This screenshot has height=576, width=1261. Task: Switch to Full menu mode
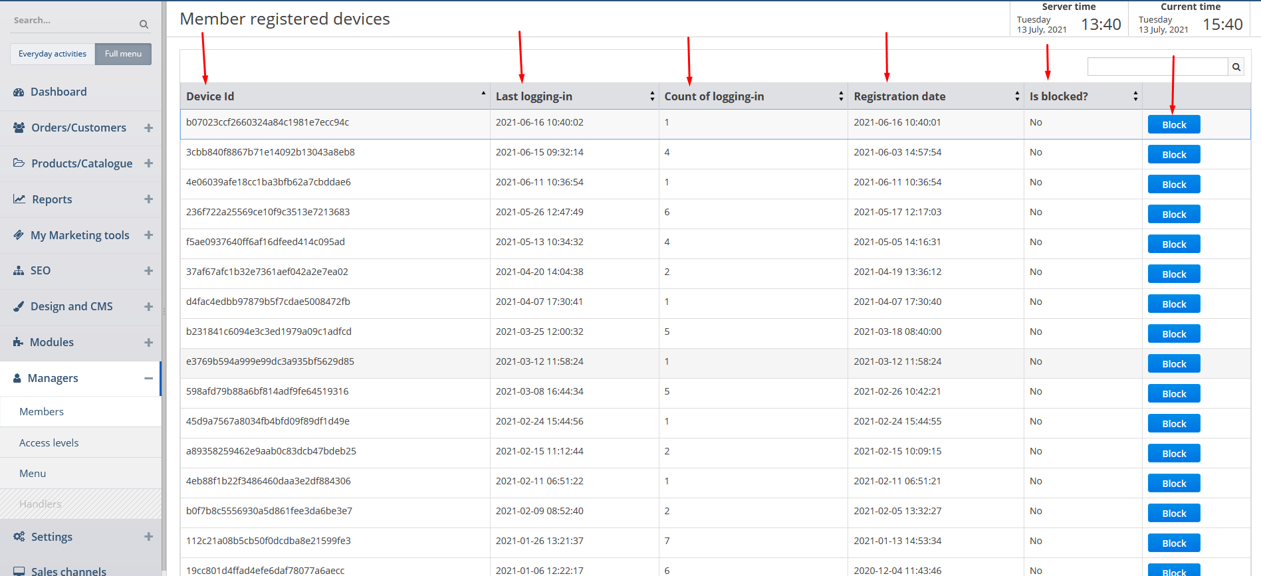pos(123,54)
